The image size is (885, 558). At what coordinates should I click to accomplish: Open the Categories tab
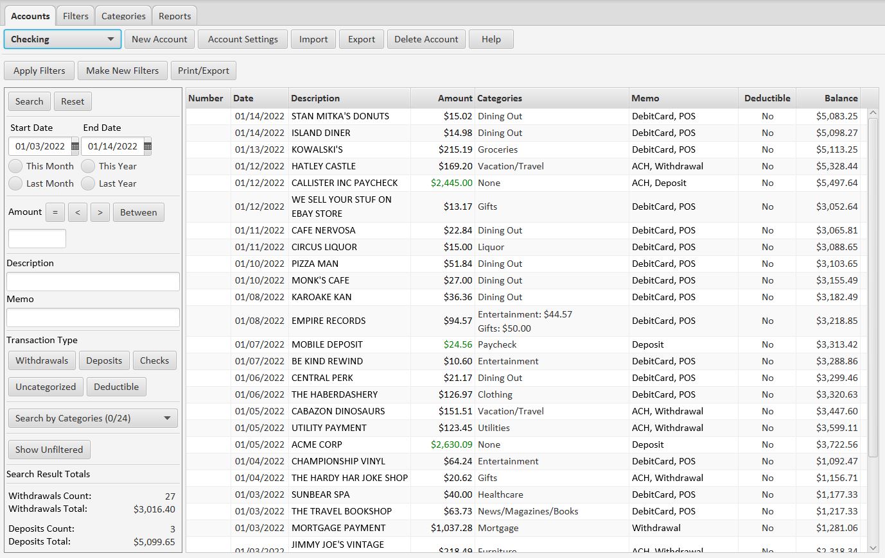pyautogui.click(x=123, y=15)
